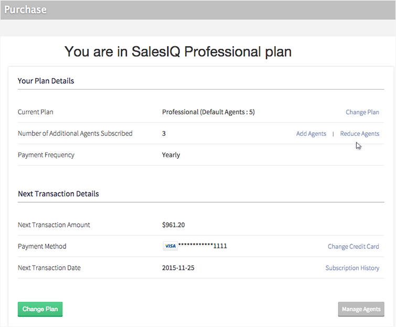Image resolution: width=396 pixels, height=327 pixels.
Task: Click the Visa card icon
Action: click(169, 246)
